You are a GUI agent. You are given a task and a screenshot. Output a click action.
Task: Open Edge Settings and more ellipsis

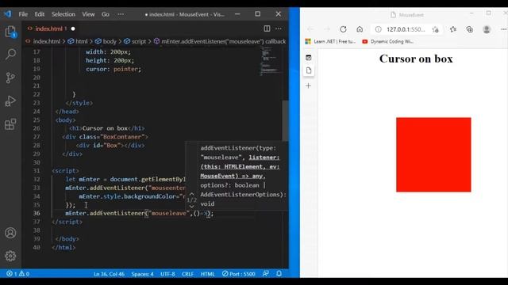[x=503, y=29]
